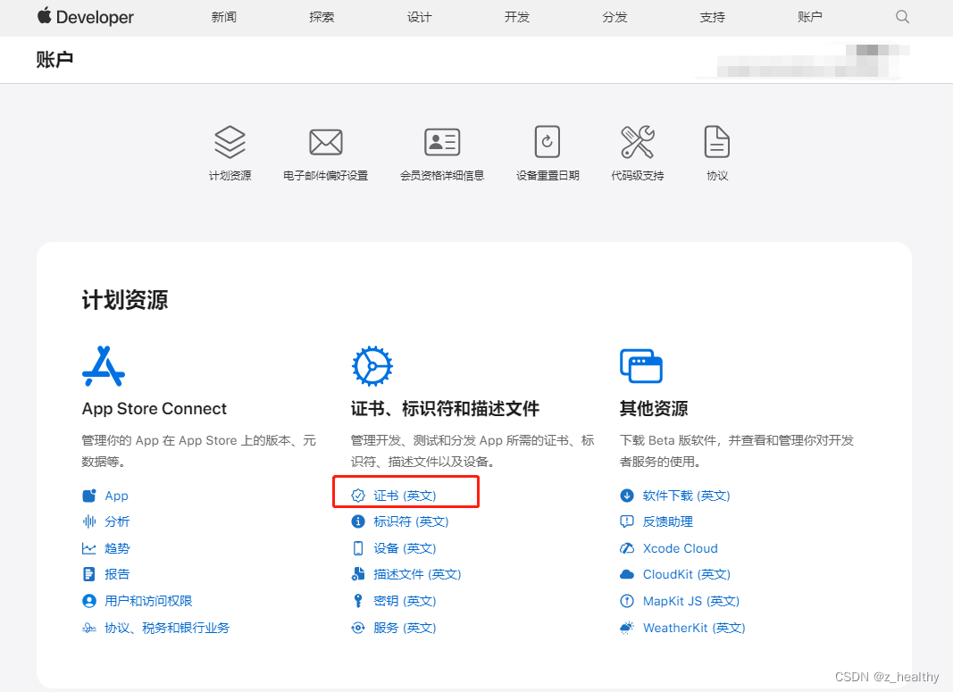953x692 pixels.
Task: Open the App link under App Store Connect
Action: (116, 496)
